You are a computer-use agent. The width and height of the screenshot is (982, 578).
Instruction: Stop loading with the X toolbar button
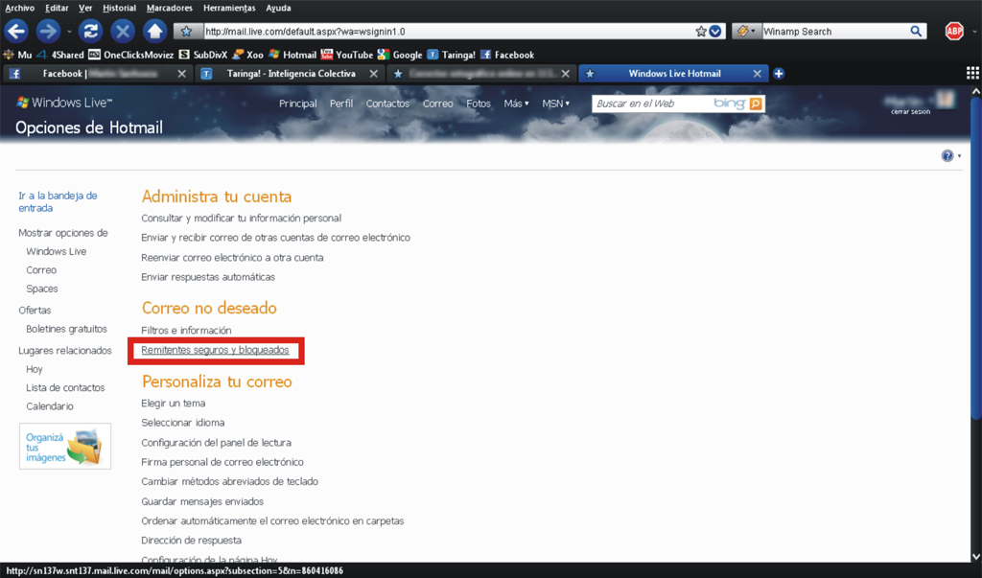coord(123,31)
